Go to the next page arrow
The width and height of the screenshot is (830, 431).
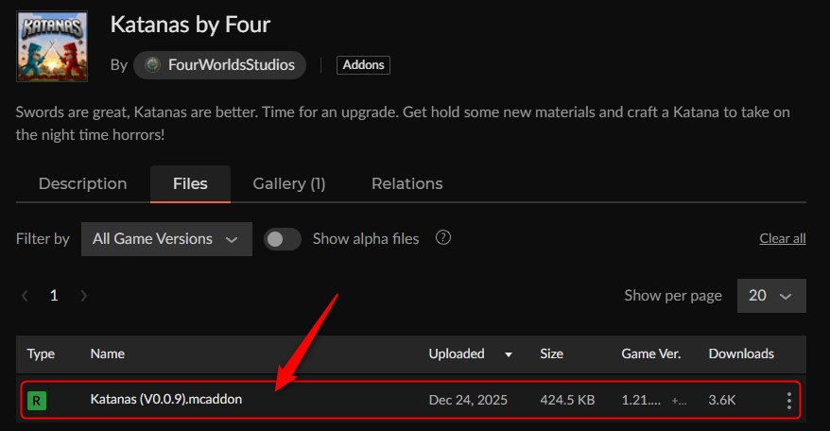click(x=83, y=296)
